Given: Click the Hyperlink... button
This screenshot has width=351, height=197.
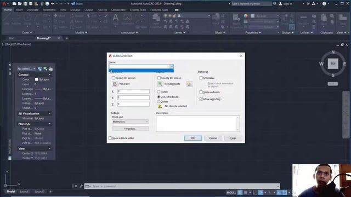Looking at the screenshot, I should click(x=131, y=129).
